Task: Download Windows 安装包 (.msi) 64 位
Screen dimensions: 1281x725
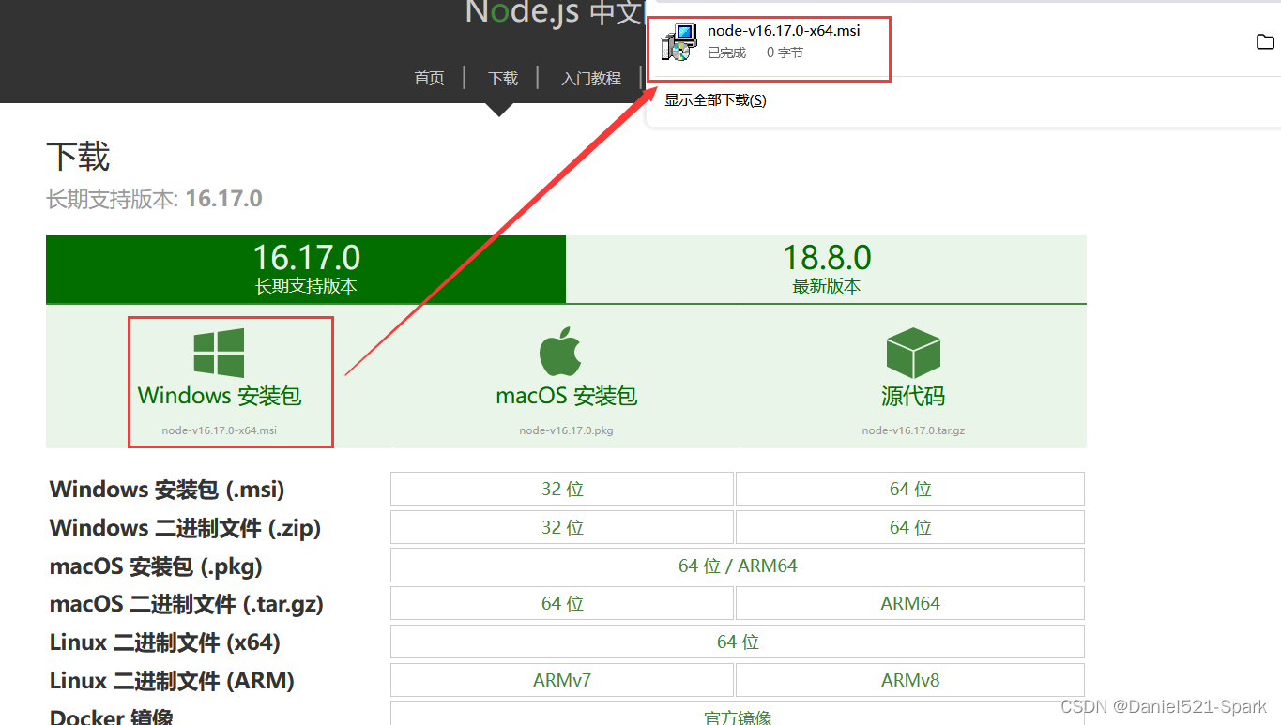Action: [x=910, y=489]
